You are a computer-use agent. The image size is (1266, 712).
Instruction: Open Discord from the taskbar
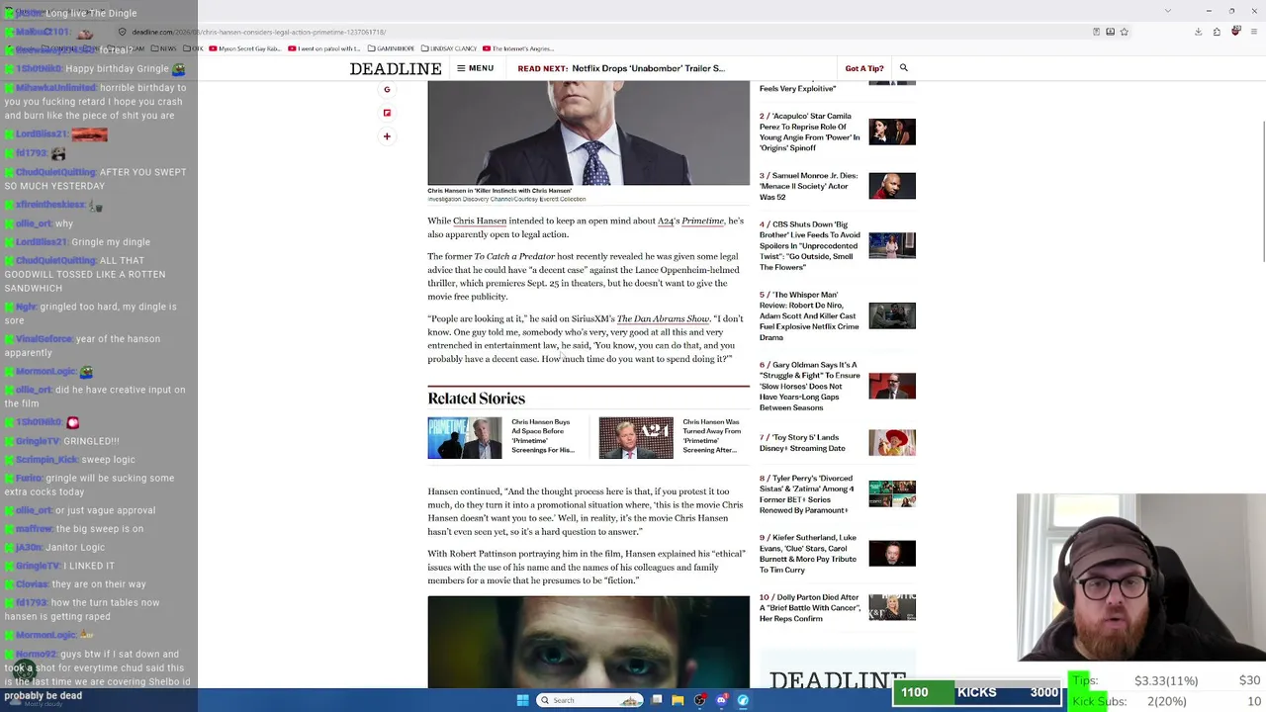tap(722, 700)
